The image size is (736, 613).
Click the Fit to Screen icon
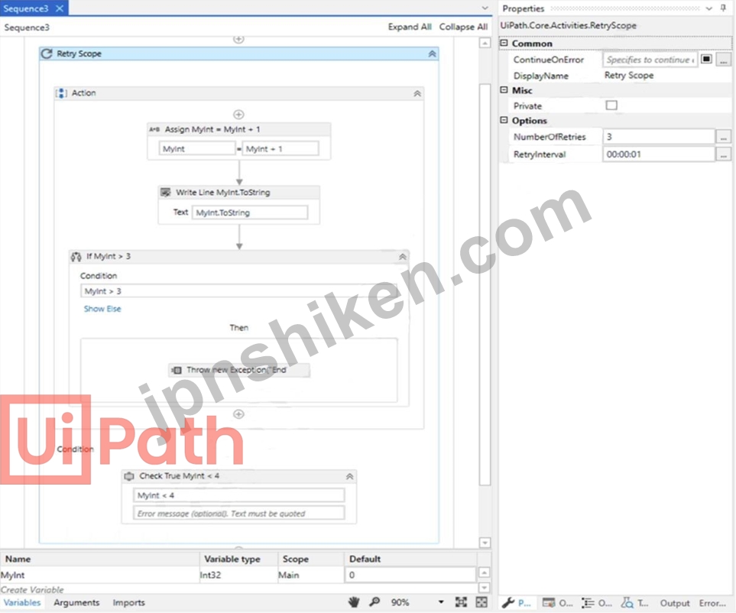(x=459, y=602)
